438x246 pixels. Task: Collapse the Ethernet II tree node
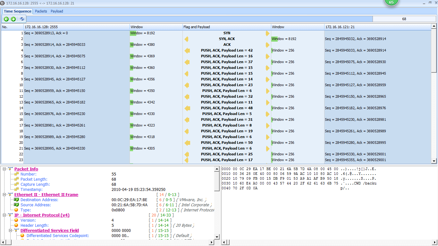click(x=4, y=194)
